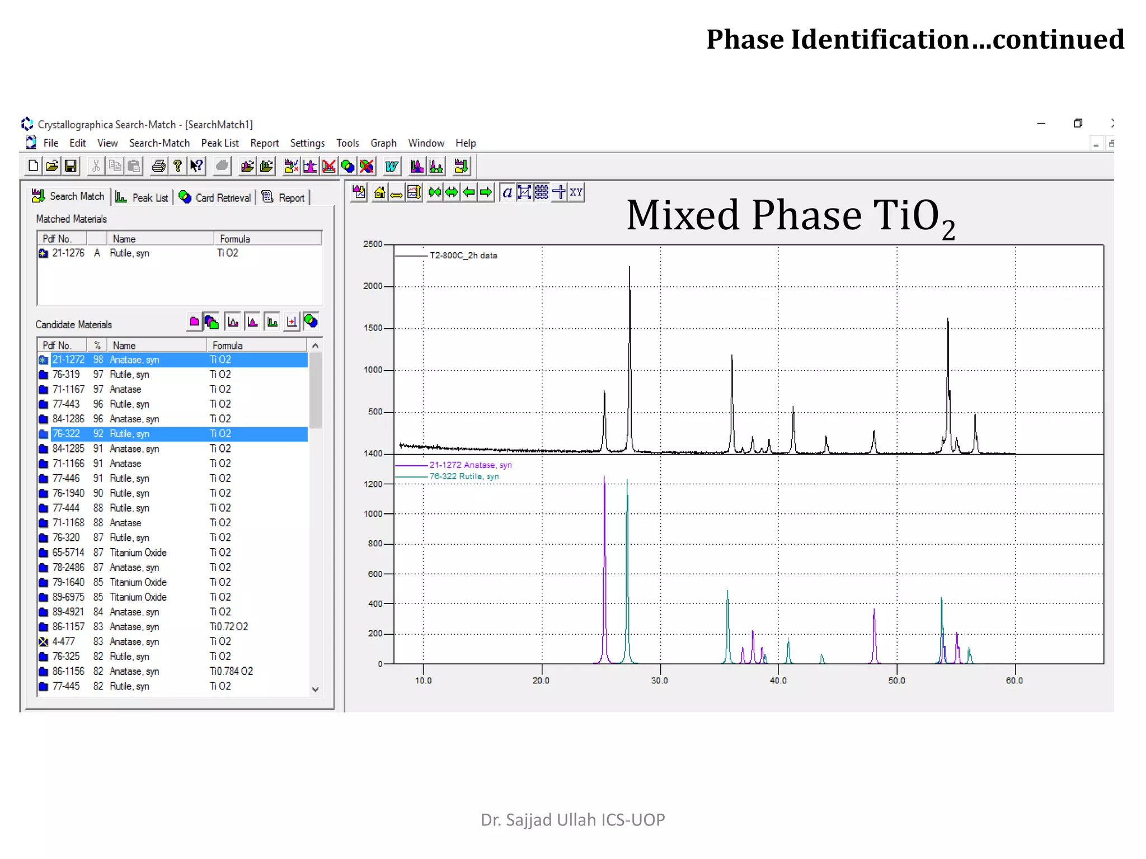Click the Print icon in toolbar
The image size is (1146, 859).
(x=159, y=166)
